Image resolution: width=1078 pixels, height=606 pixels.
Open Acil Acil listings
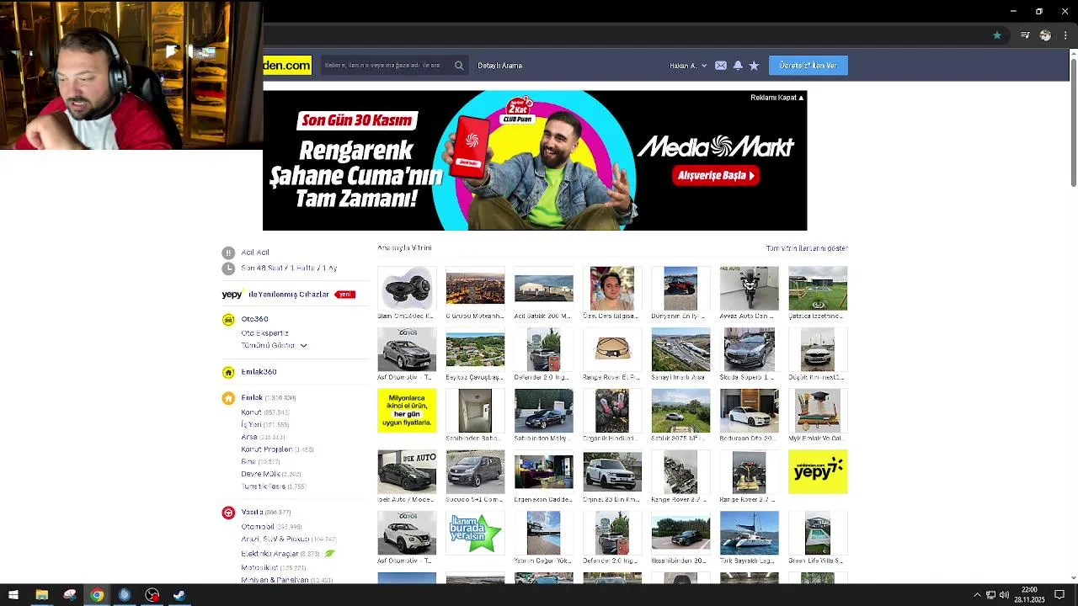tap(255, 252)
